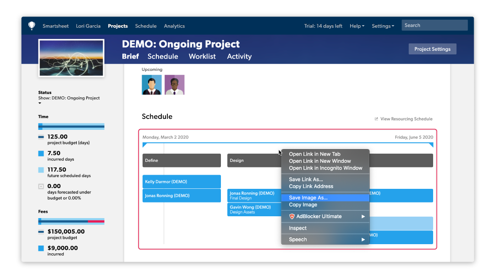Screen dimensions: 495x278
Task: Select Jonas Ronning (DEMO) bar under Define
Action: click(181, 196)
